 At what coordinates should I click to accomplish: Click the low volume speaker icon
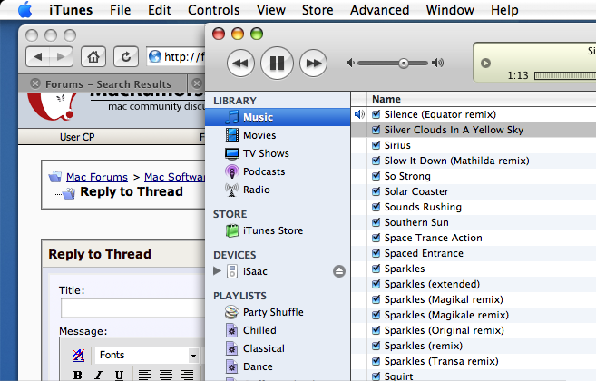[x=350, y=63]
